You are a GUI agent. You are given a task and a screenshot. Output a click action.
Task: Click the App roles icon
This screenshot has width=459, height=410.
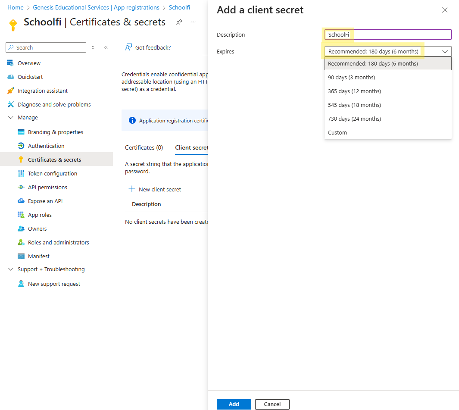click(x=21, y=215)
